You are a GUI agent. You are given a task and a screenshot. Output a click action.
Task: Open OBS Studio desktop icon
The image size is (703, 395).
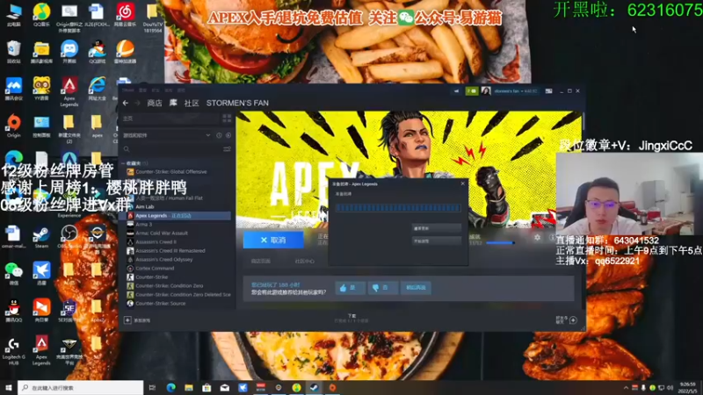[x=69, y=236]
